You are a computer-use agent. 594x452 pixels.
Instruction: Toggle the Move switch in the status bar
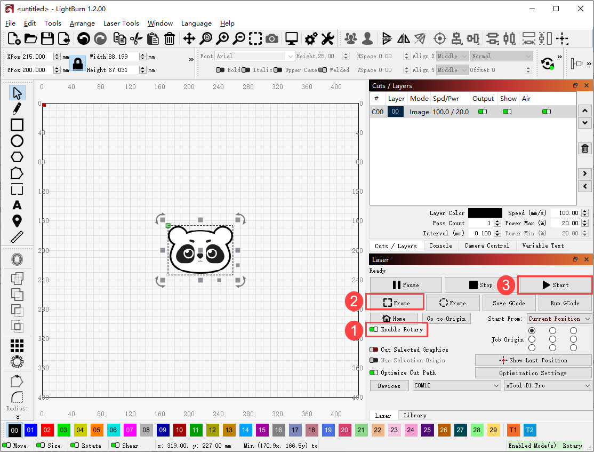point(6,445)
